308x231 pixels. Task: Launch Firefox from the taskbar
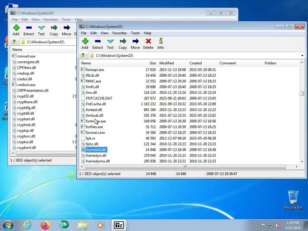(45, 225)
